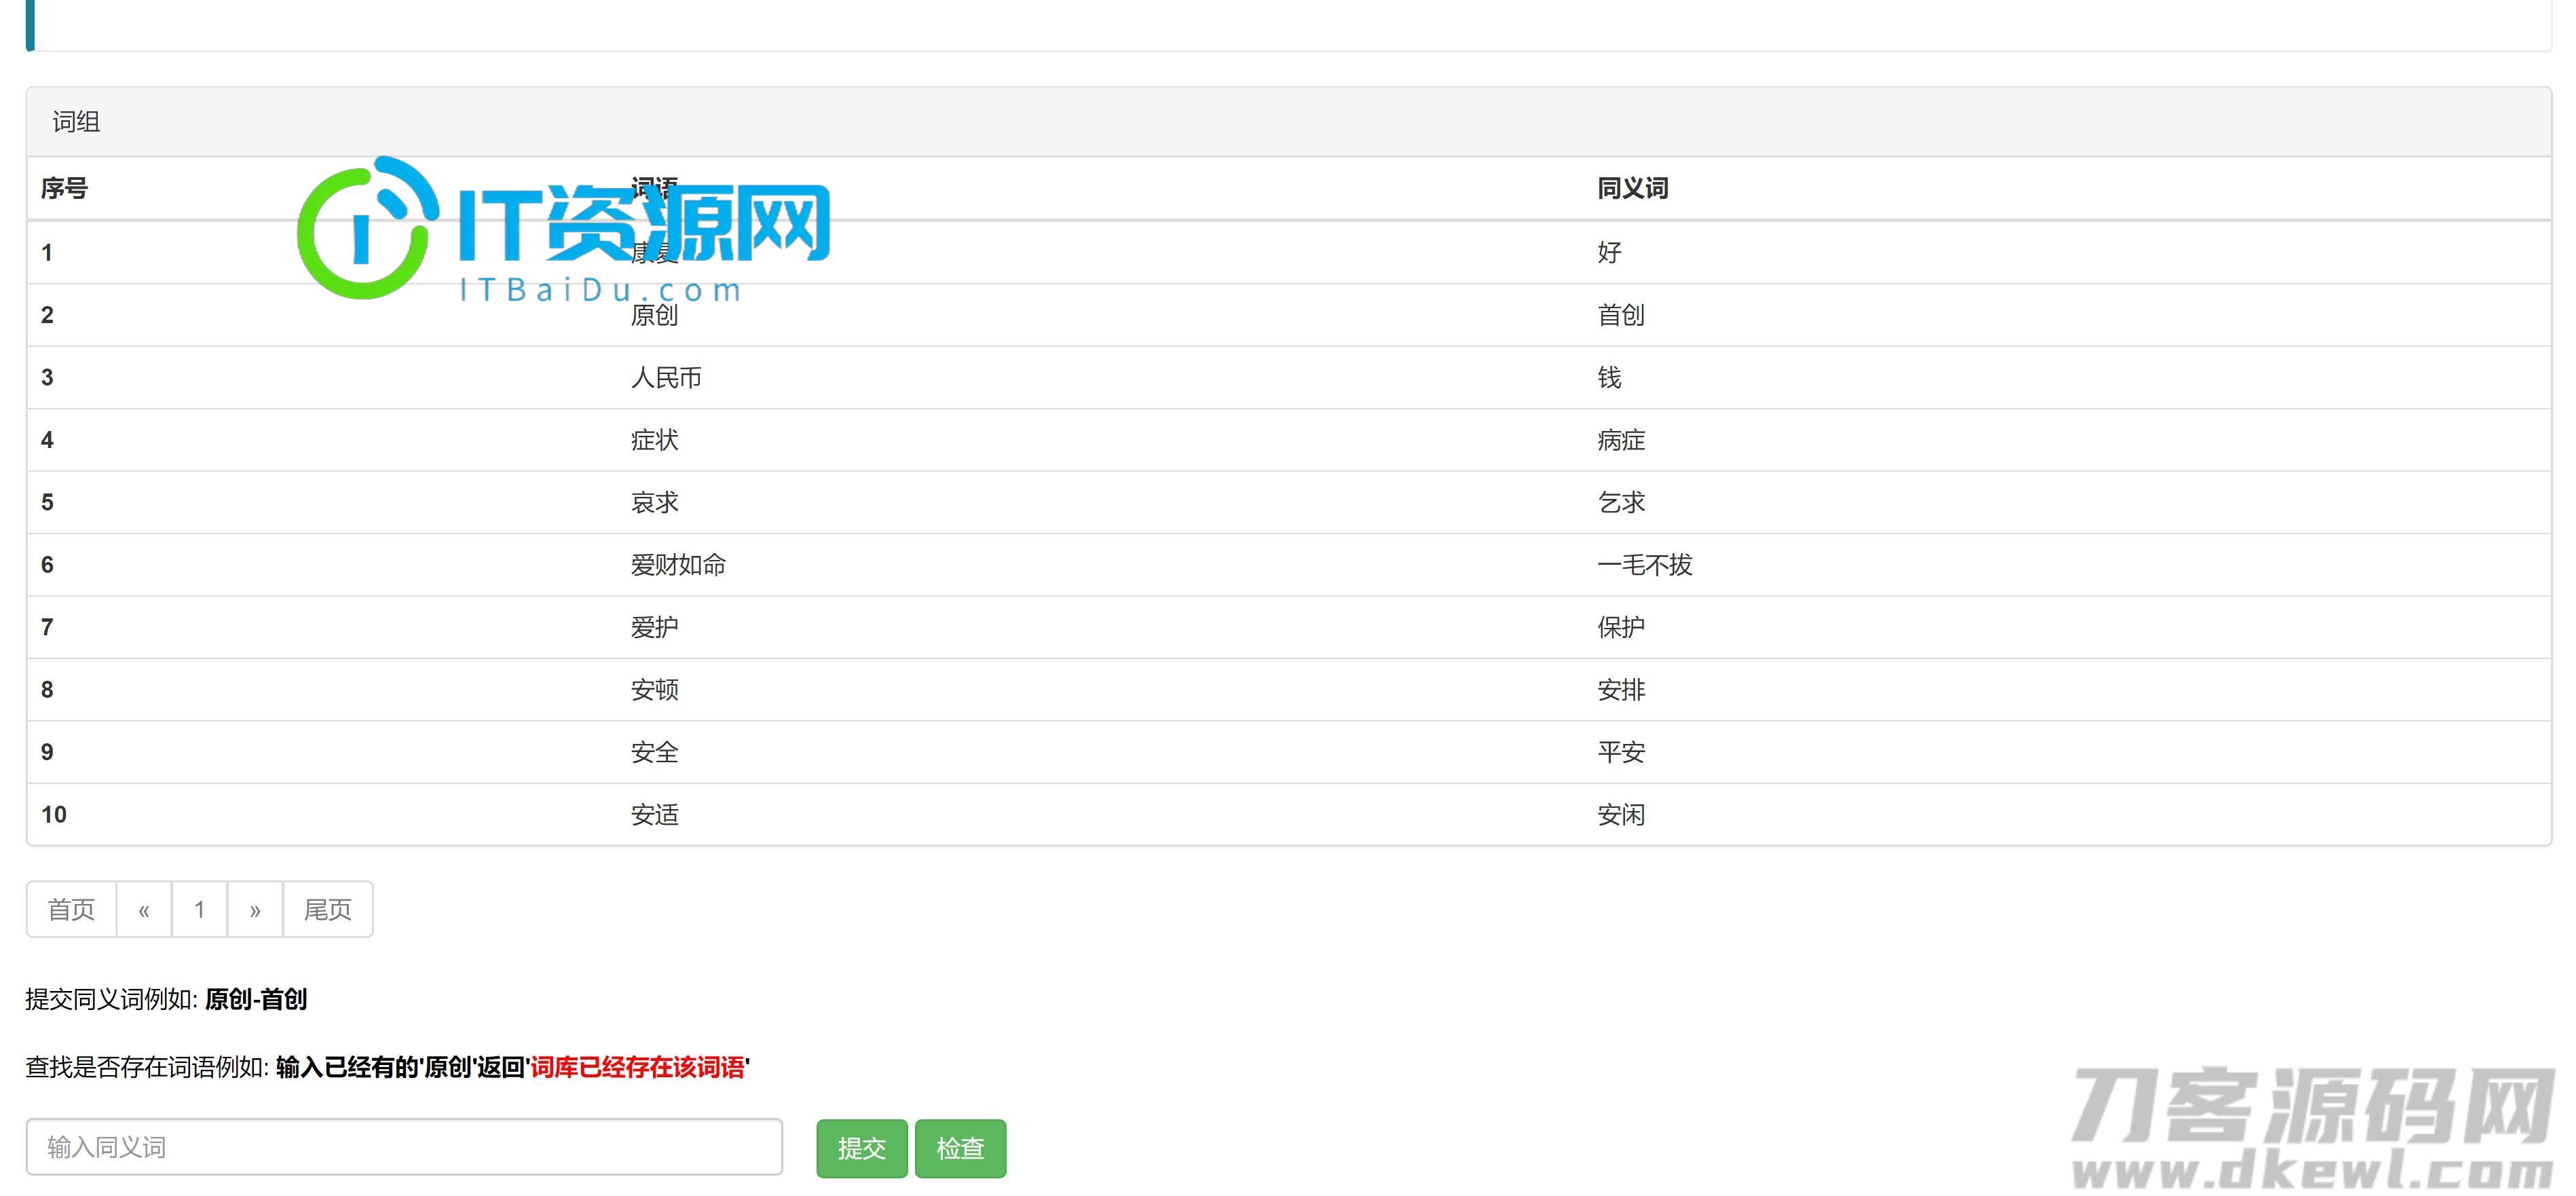Click red text 词库已经存在该词语
The height and width of the screenshot is (1196, 2576).
(x=637, y=1067)
